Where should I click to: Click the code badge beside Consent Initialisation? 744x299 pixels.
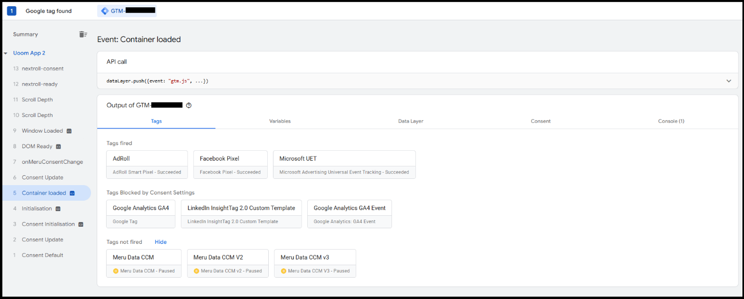[81, 224]
